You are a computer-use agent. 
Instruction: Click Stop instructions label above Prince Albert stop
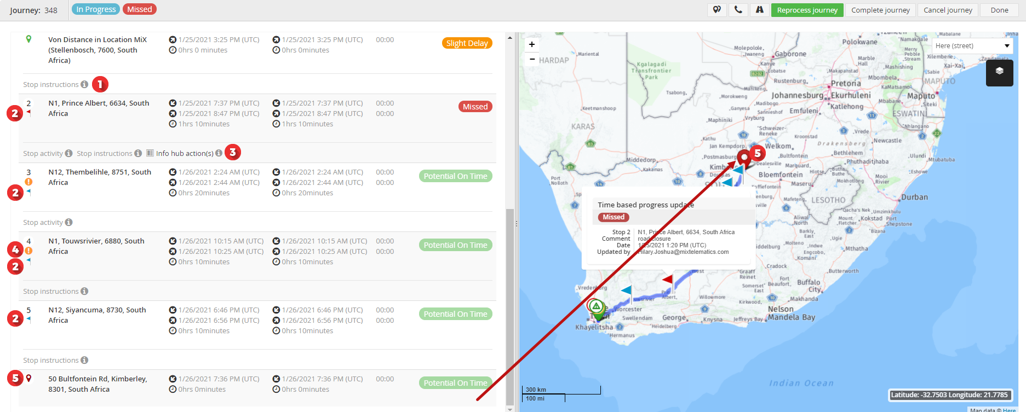(51, 84)
